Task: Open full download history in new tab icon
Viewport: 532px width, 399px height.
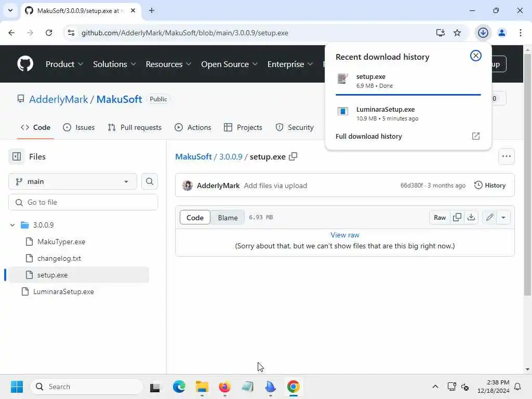Action: coord(476,136)
